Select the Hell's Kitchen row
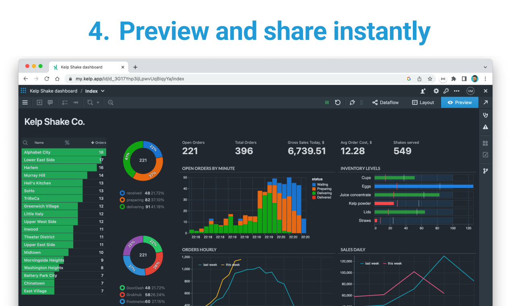 (x=64, y=183)
